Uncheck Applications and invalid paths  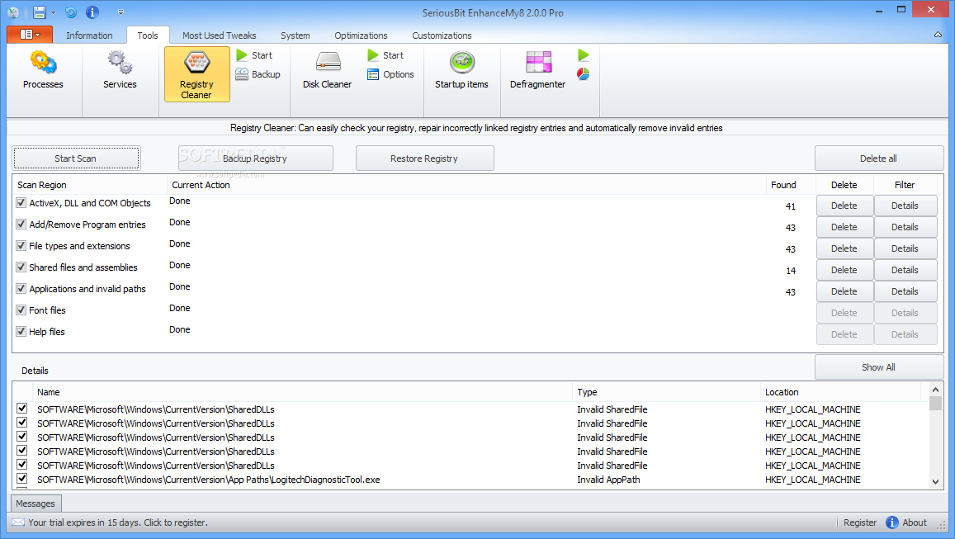21,288
